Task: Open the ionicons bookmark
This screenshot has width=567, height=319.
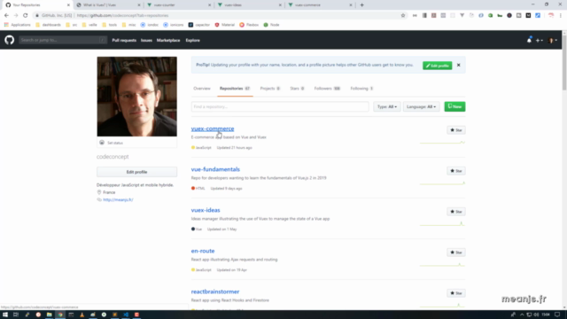Action: coord(174,25)
